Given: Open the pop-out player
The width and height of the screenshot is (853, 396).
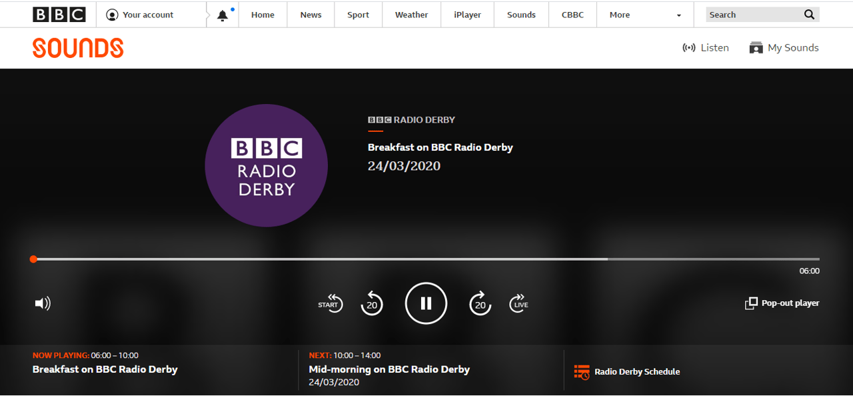Looking at the screenshot, I should point(782,303).
